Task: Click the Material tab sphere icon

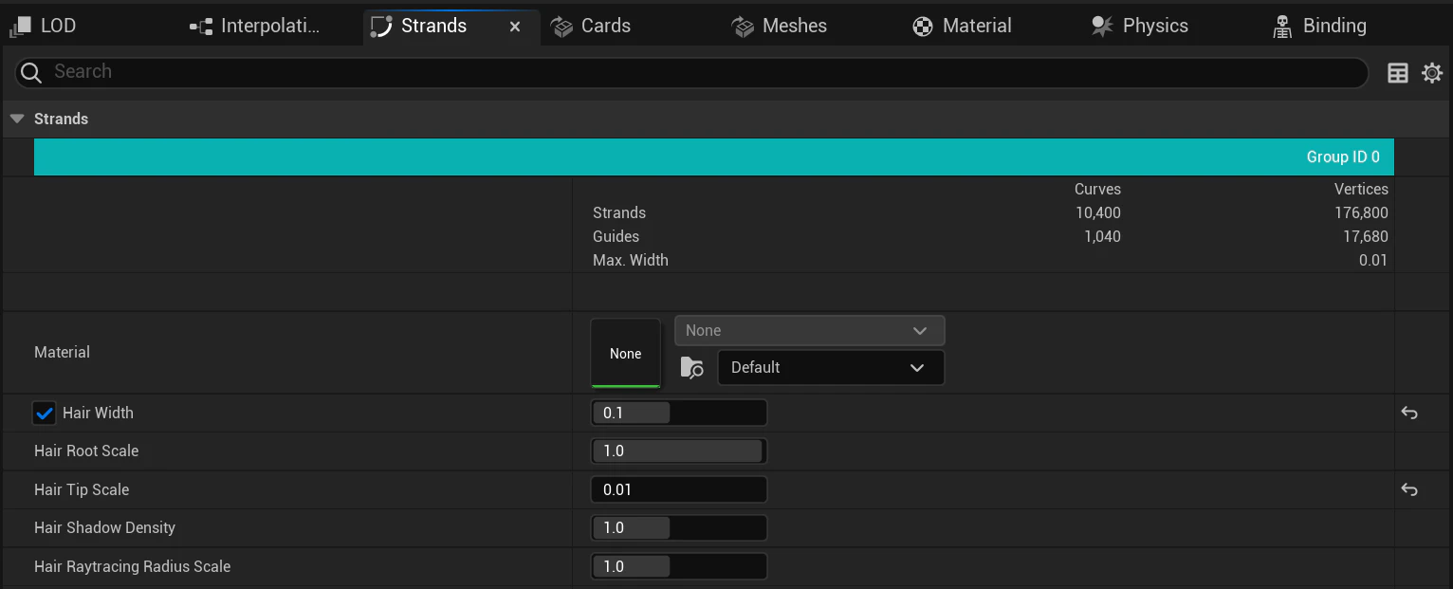Action: pyautogui.click(x=923, y=27)
